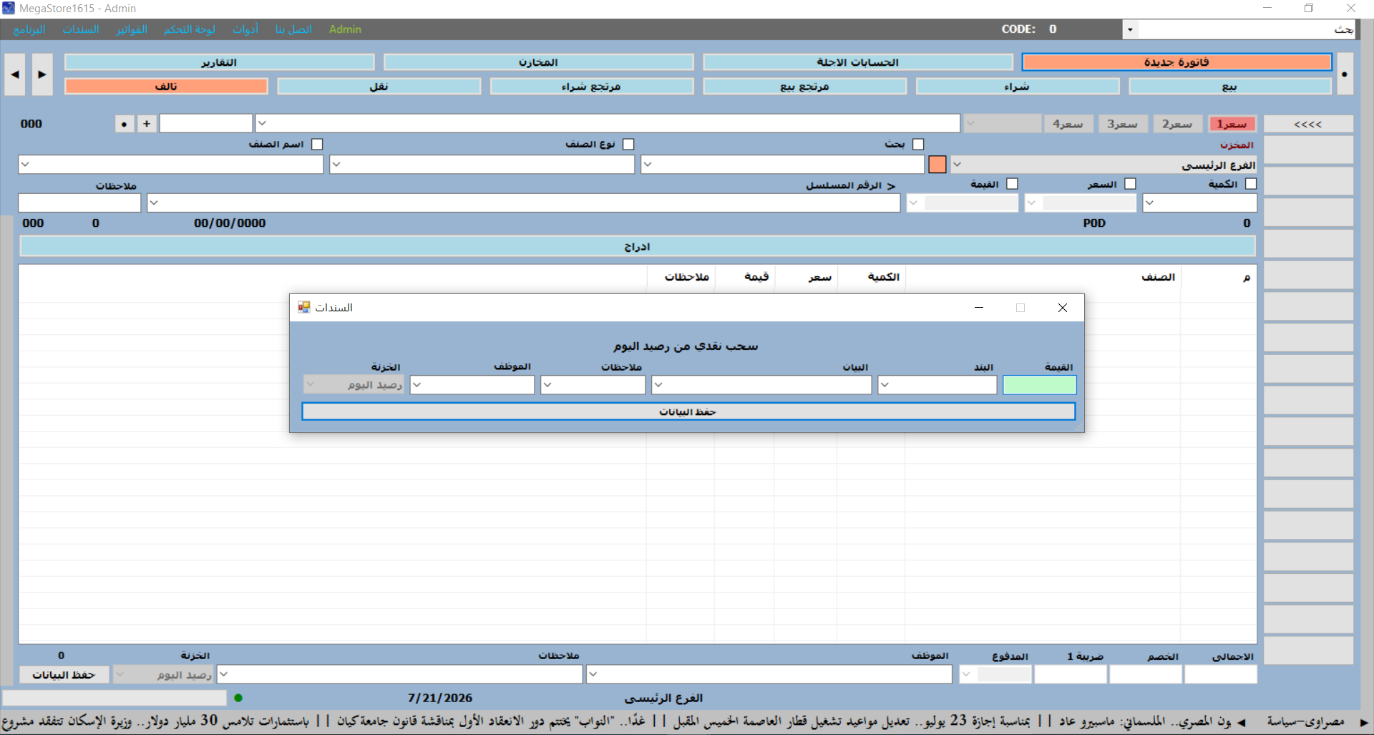Open the الرقم المسلسل dropdown
The width and height of the screenshot is (1374, 735).
pyautogui.click(x=154, y=203)
